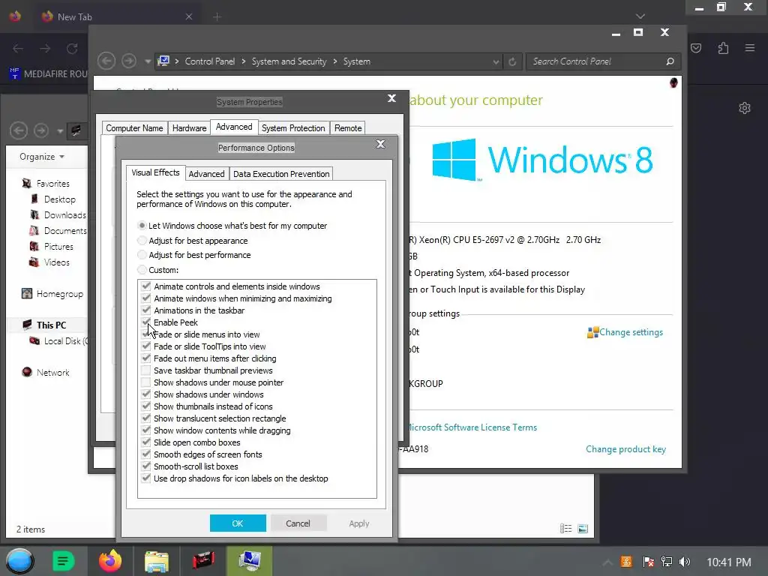Image resolution: width=768 pixels, height=576 pixels.
Task: Open Microsoft Software License Terms link
Action: tap(471, 427)
